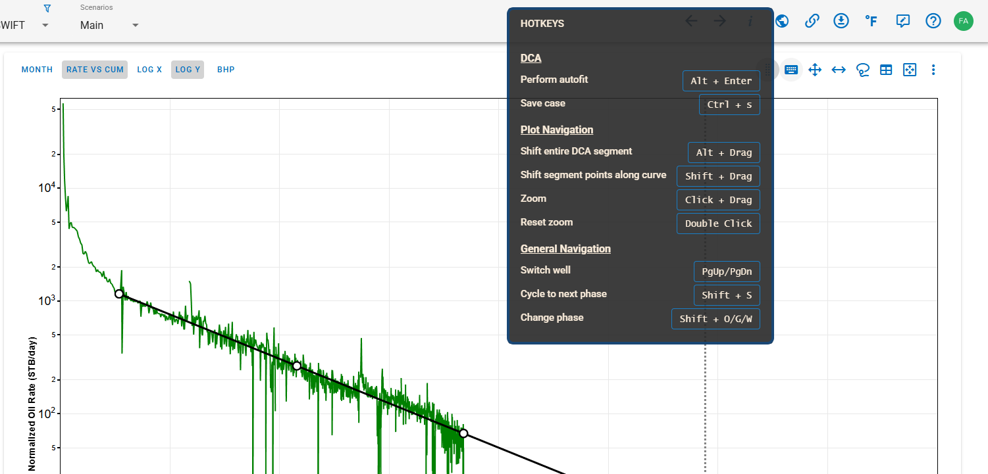
Task: Click the Click + Drag key badge
Action: pyautogui.click(x=718, y=200)
